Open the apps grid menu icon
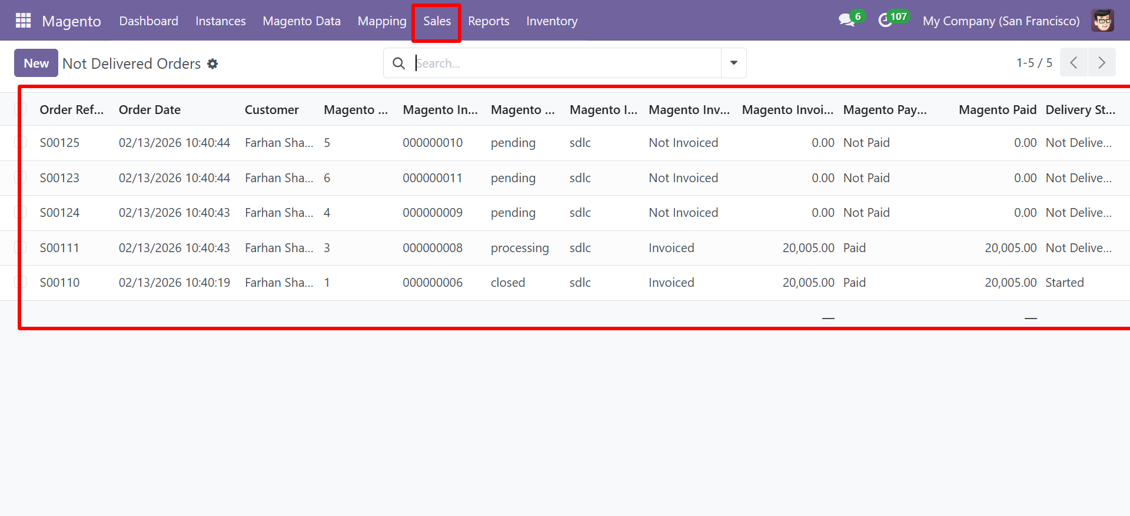Viewport: 1130px width, 516px height. 23,21
